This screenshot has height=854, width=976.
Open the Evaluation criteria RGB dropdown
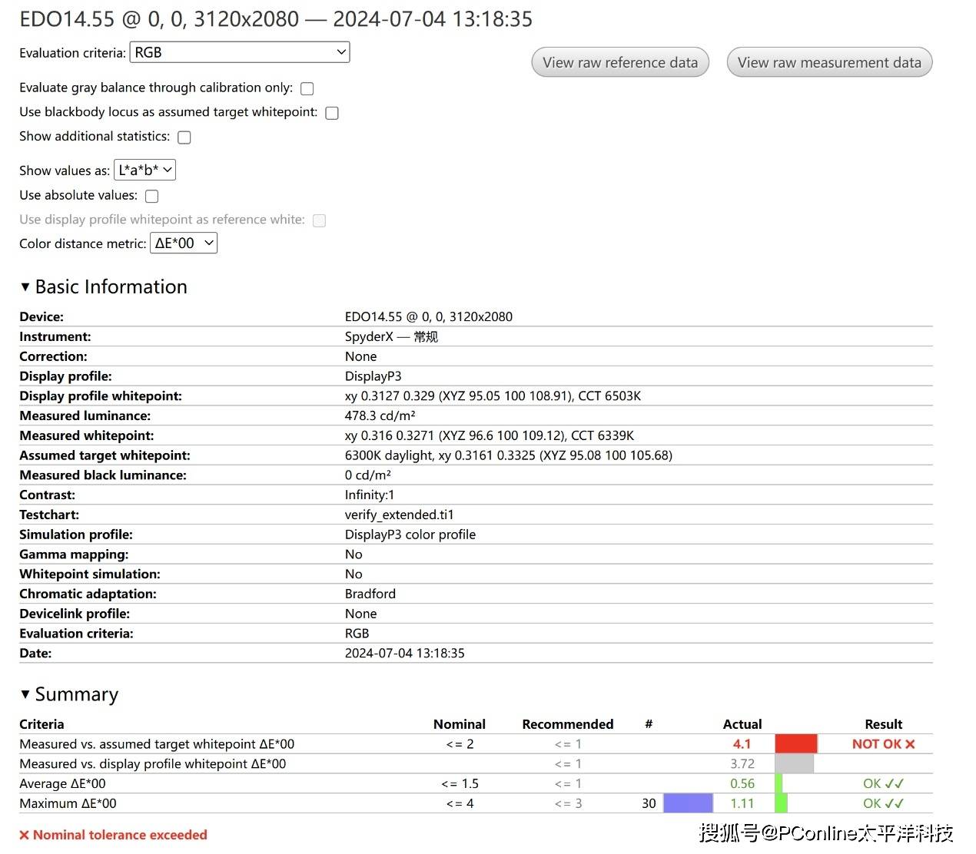[239, 52]
